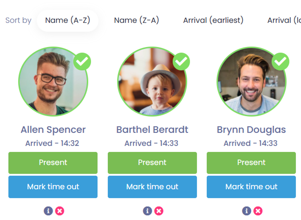
Task: Click green checkmark badge on Barthel Berardt
Action: [x=181, y=61]
